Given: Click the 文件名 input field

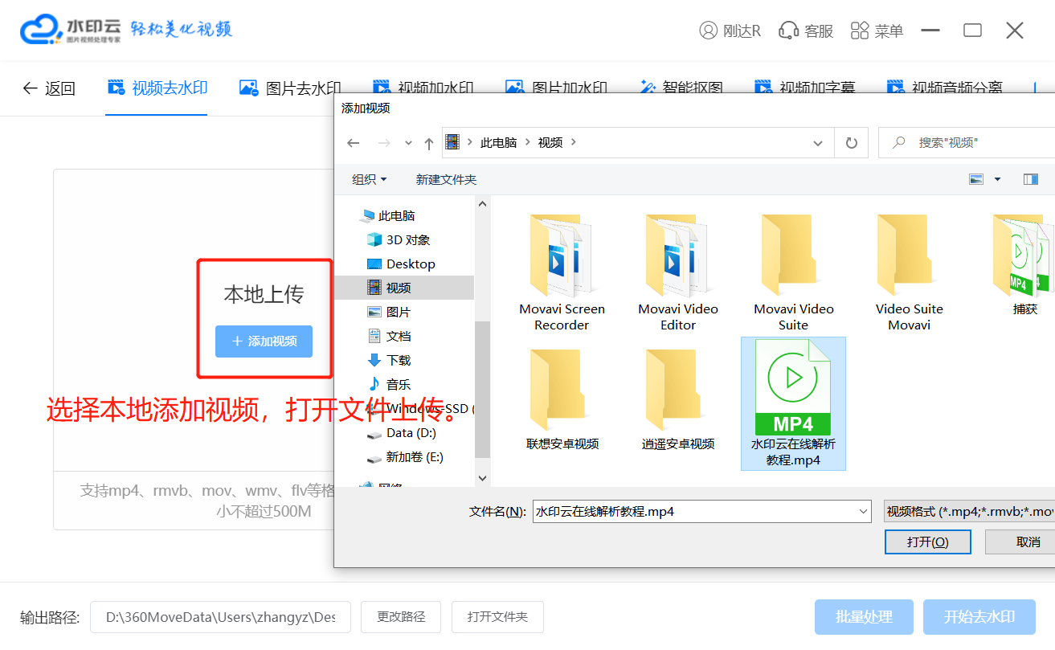Looking at the screenshot, I should coord(696,511).
